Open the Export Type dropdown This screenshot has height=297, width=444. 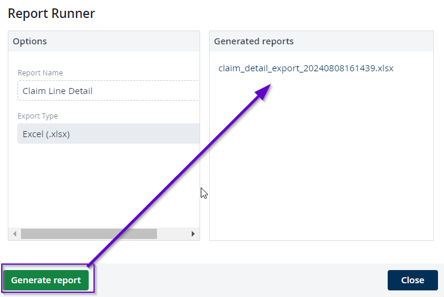tap(108, 134)
